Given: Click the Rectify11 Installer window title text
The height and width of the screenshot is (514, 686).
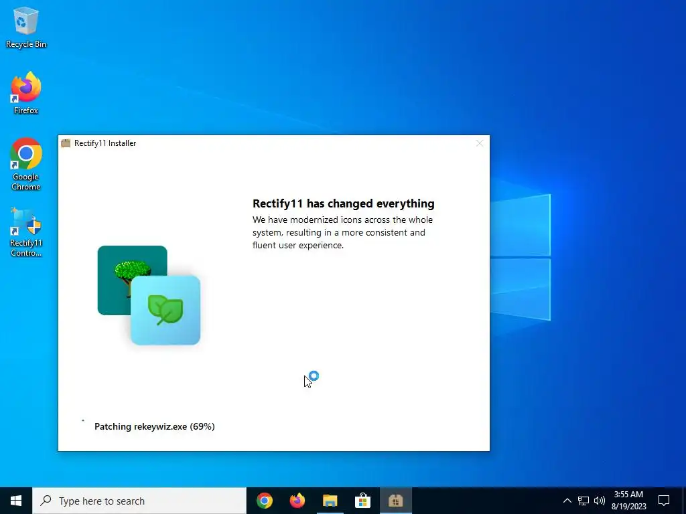Looking at the screenshot, I should click(105, 143).
